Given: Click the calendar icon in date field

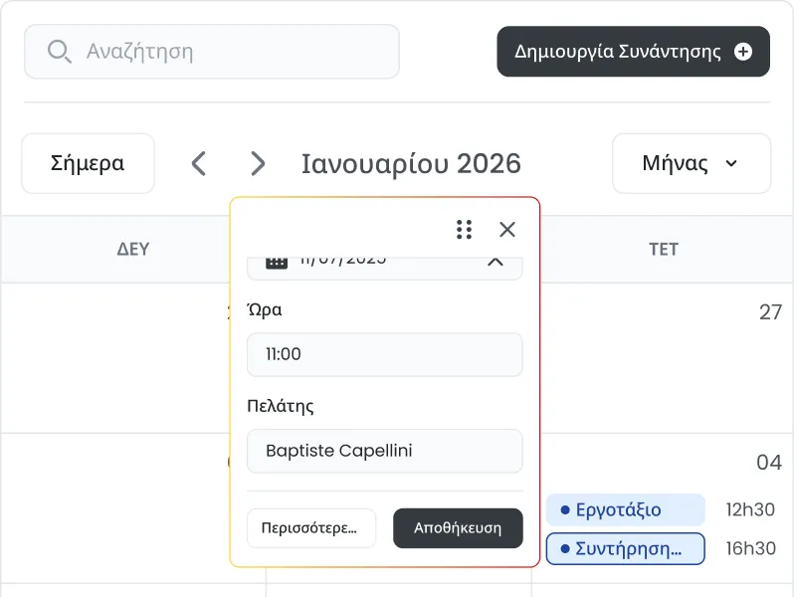Looking at the screenshot, I should click(x=277, y=263).
